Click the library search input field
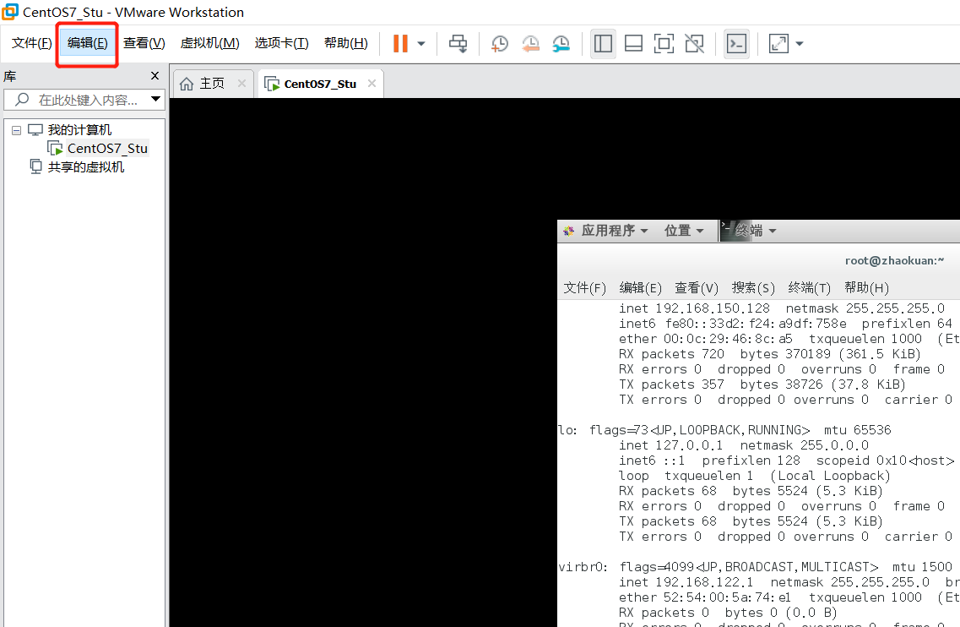The width and height of the screenshot is (960, 627). pyautogui.click(x=84, y=100)
